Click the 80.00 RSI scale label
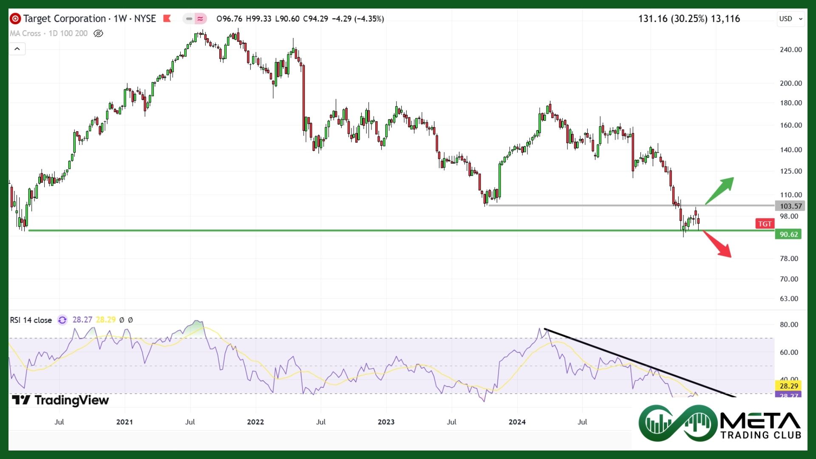The image size is (816, 459). [789, 325]
